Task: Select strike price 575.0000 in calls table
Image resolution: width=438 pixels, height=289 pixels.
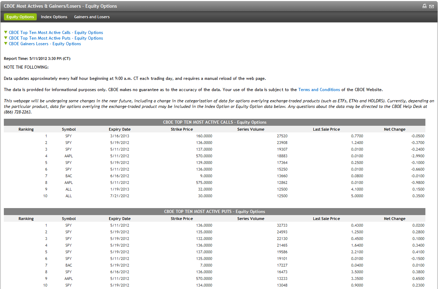Action: (204, 183)
